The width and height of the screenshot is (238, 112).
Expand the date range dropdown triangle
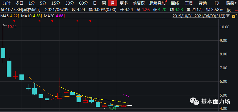[228, 16]
